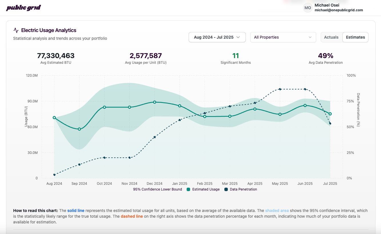This screenshot has width=381, height=234.
Task: Click the December 2024 peak data point marker
Action: coord(155,102)
